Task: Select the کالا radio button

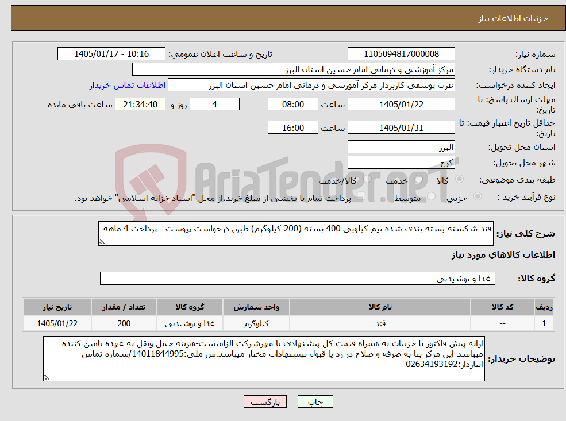Action: (x=460, y=179)
